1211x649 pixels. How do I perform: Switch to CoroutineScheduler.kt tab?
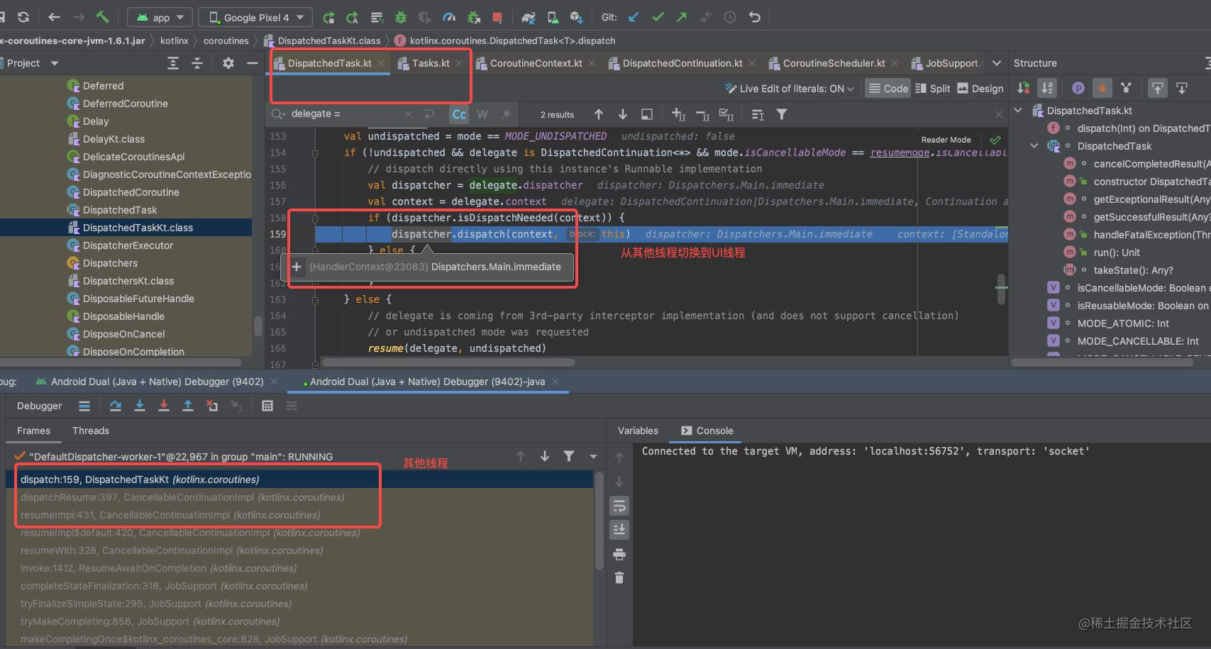834,63
